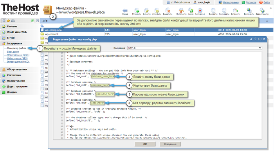The image size is (274, 155).
Task: Confirm edits with the OK button
Action: 145,144
